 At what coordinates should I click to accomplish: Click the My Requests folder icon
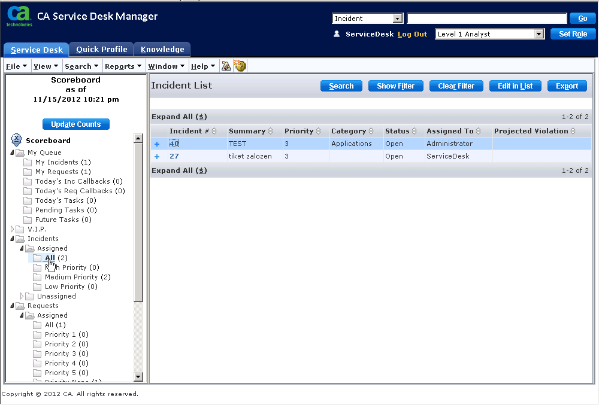[x=28, y=172]
